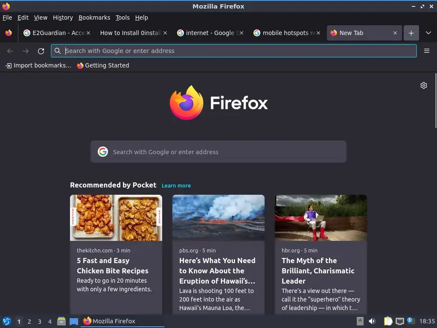The height and width of the screenshot is (328, 437).
Task: Open the Edit menu
Action: [23, 18]
